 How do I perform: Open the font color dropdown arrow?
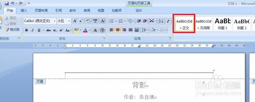click(90, 30)
